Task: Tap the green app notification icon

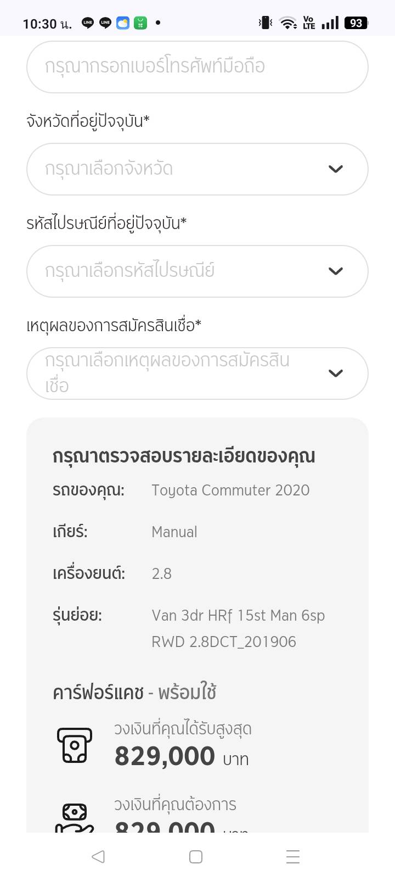Action: click(140, 23)
